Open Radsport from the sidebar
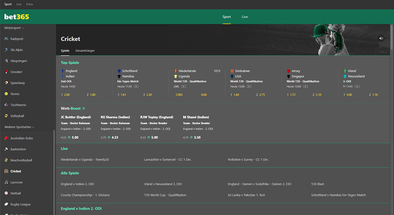The height and width of the screenshot is (215, 394). (17, 39)
